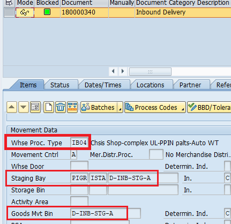The width and height of the screenshot is (231, 224).
Task: Click the table select-all icon in header corner
Action: [9, 3]
